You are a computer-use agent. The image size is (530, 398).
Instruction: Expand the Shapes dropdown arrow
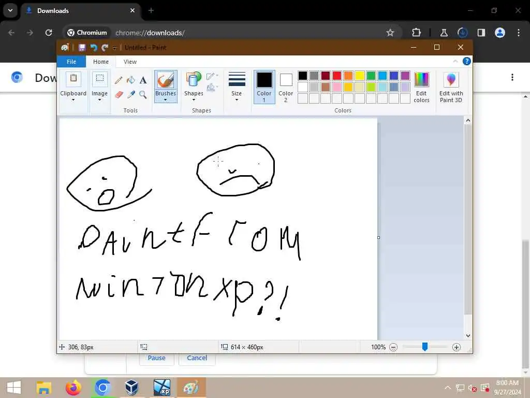tap(194, 100)
